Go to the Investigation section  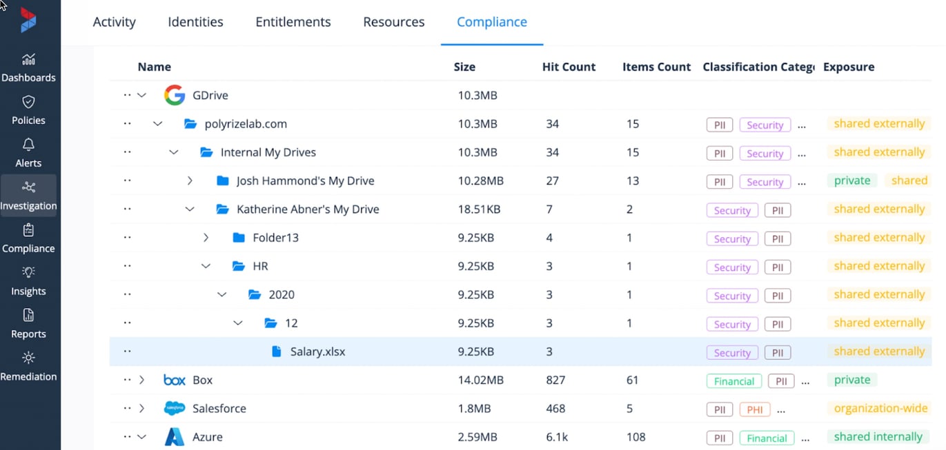[28, 196]
